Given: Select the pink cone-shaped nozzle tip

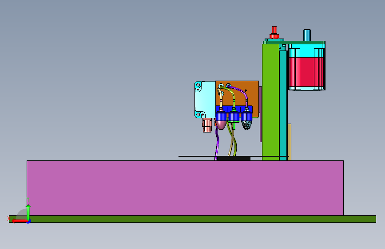Looking at the screenshot, I should (221, 125).
